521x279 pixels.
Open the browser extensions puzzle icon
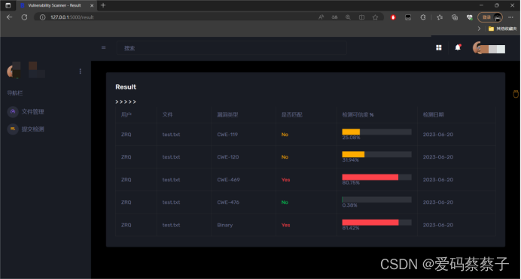[423, 17]
